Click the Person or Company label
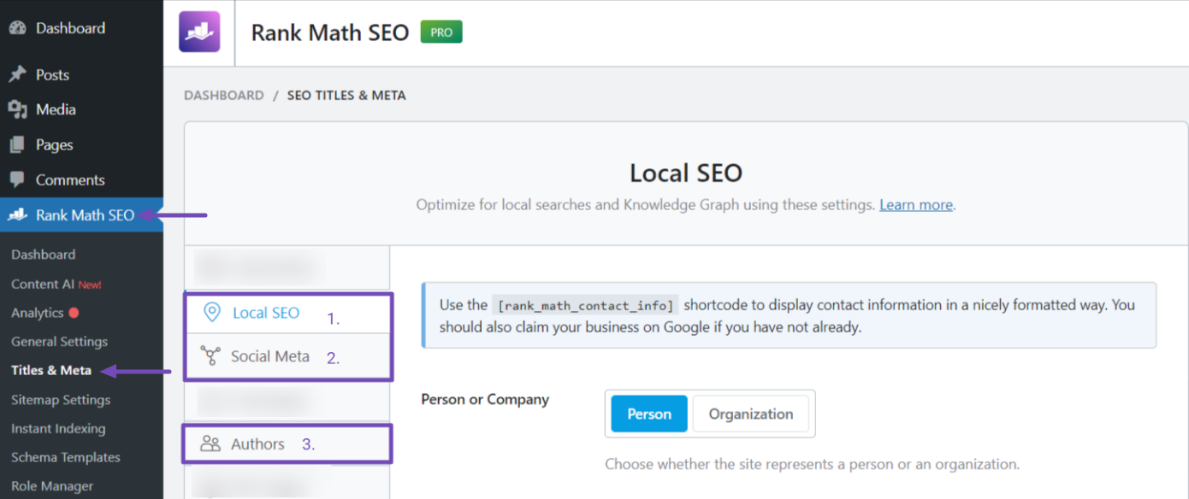 coord(485,399)
